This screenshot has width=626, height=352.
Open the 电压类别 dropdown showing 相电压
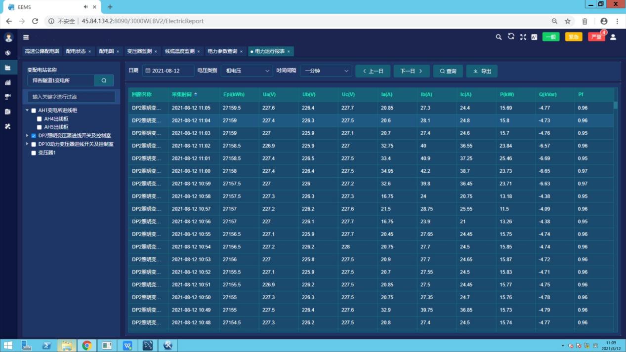(247, 71)
